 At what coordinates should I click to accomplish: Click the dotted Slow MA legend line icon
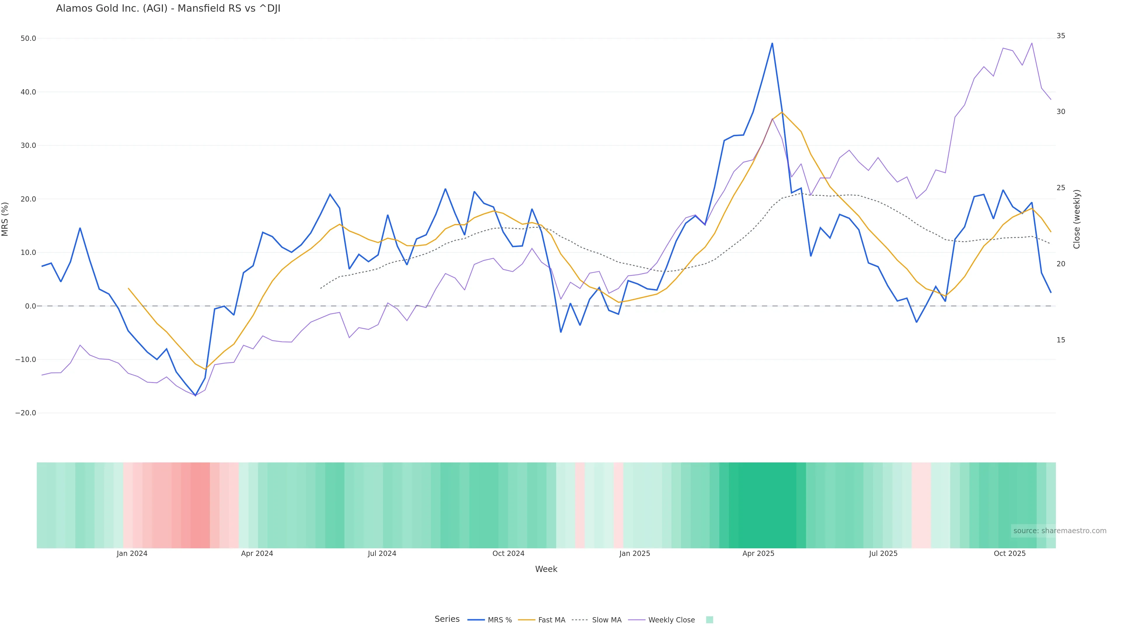point(580,620)
